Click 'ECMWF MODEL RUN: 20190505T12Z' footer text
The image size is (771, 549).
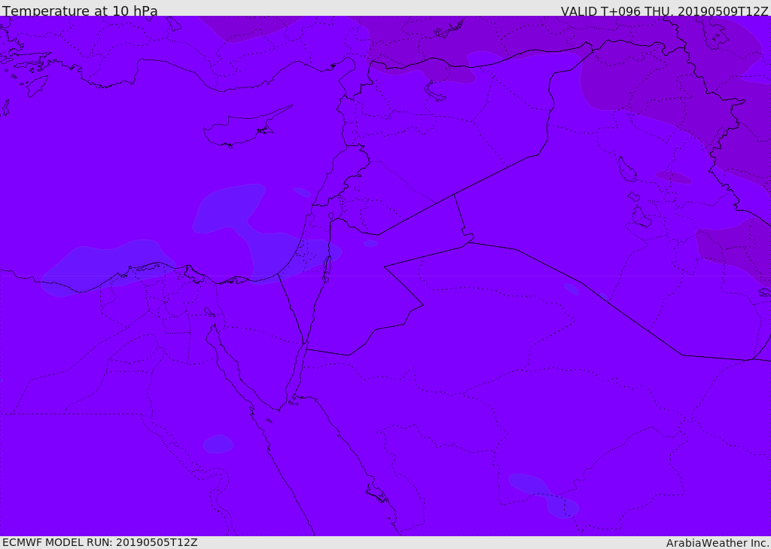click(100, 543)
